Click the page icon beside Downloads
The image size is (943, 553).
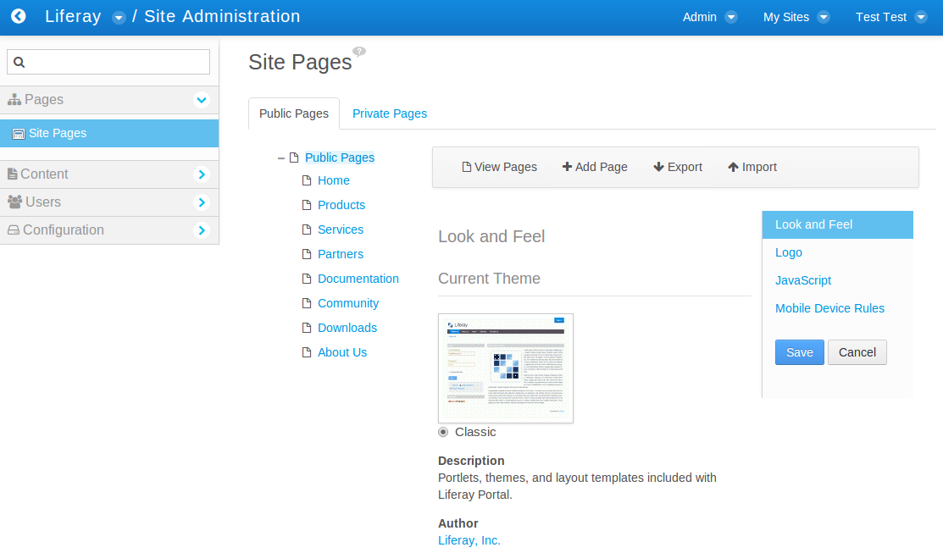click(307, 328)
